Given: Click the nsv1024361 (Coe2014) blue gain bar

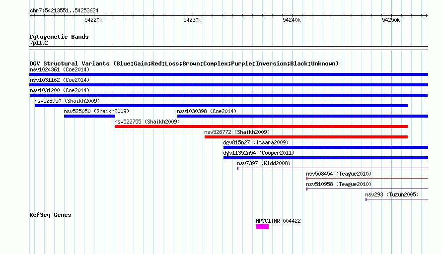Looking at the screenshot, I should point(228,74).
